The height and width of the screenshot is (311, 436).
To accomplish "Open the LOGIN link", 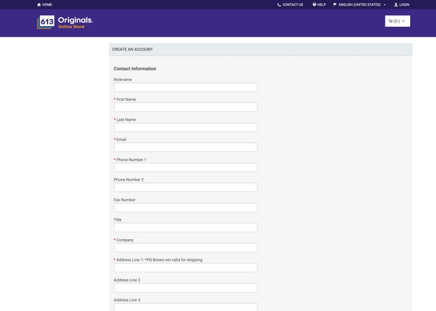I will (x=404, y=4).
